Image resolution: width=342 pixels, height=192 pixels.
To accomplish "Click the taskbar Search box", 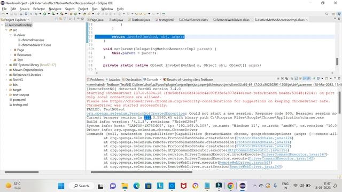I will [x=81, y=186].
